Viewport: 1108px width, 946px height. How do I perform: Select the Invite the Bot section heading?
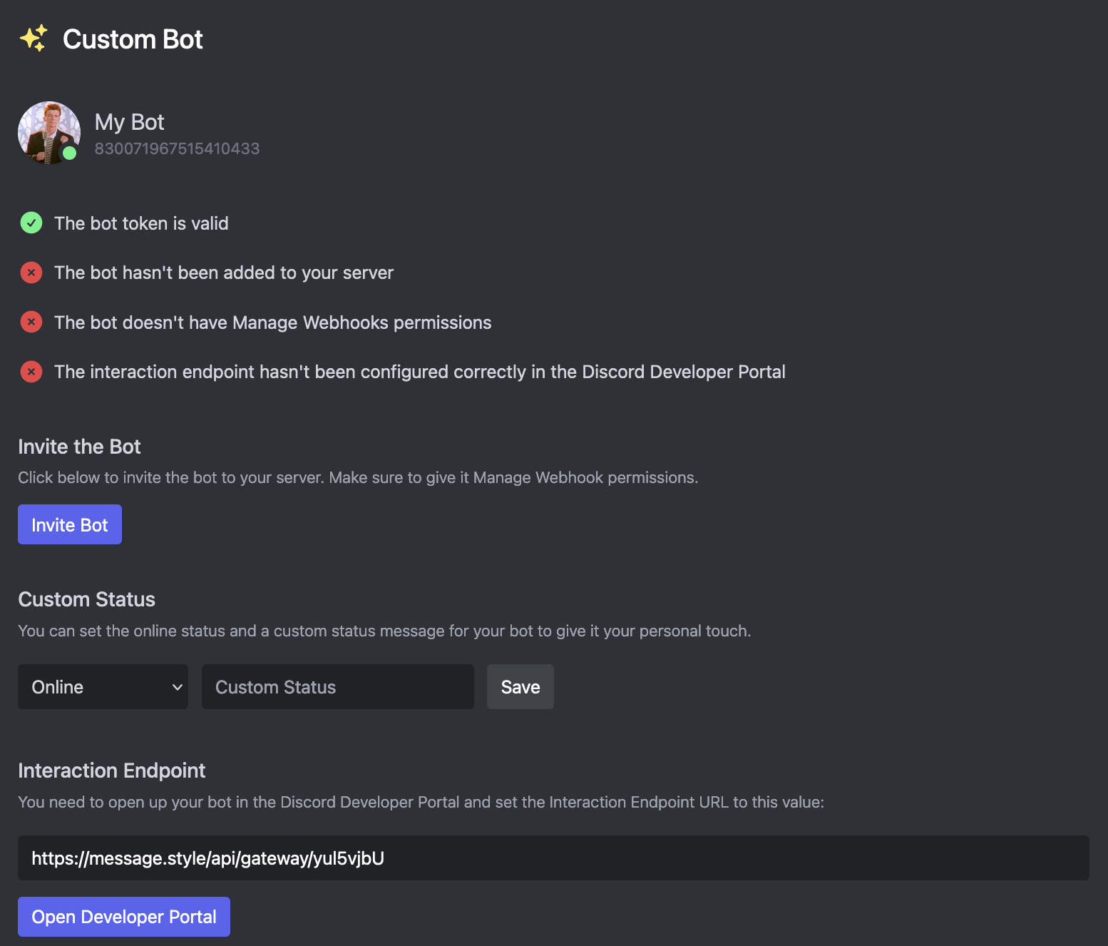tap(79, 446)
